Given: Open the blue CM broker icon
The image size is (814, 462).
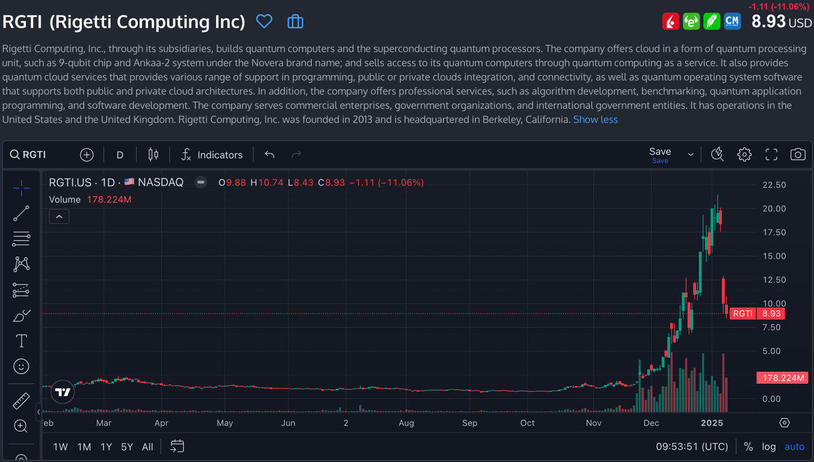Looking at the screenshot, I should [x=732, y=22].
